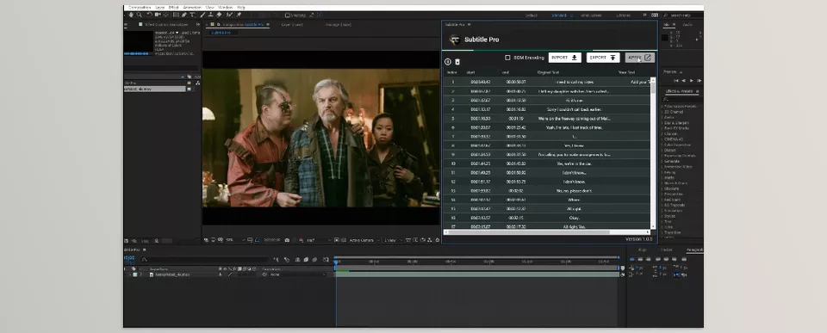
Task: Toggle the Snapping checkbox
Action: pos(288,15)
